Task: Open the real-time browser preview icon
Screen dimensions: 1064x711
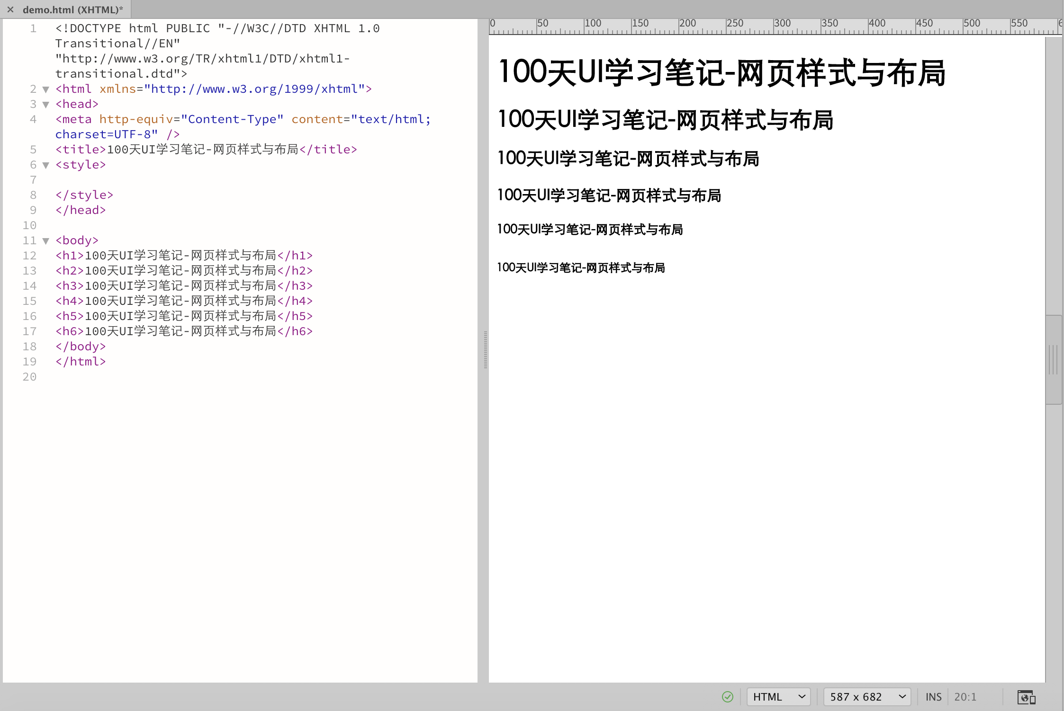Action: [x=1026, y=697]
